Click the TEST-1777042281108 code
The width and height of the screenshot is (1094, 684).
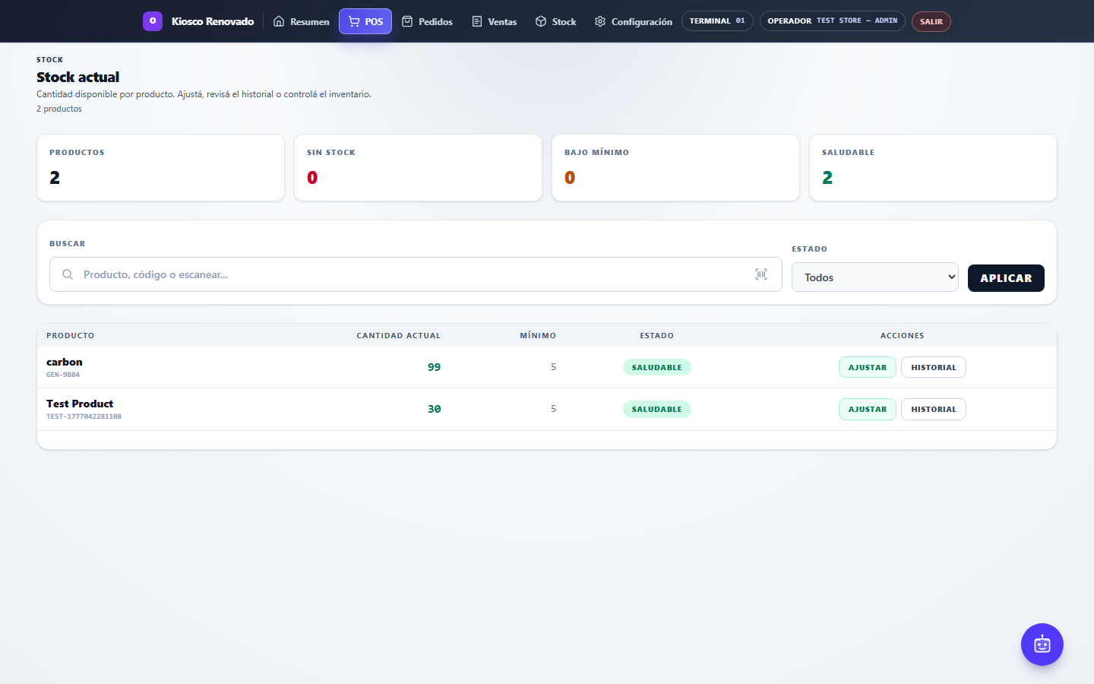point(84,416)
